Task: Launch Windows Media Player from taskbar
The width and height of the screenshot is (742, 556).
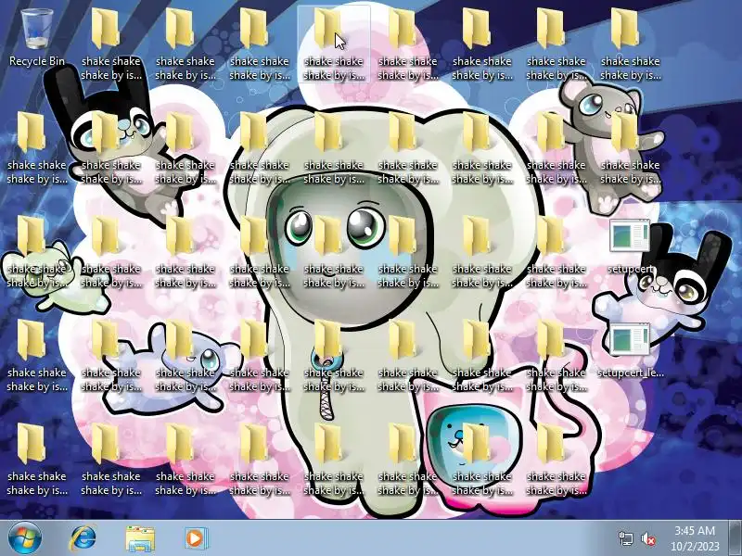Action: [195, 538]
